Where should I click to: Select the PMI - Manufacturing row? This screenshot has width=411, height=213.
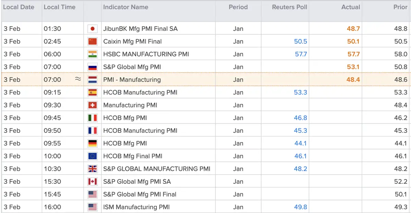point(206,80)
